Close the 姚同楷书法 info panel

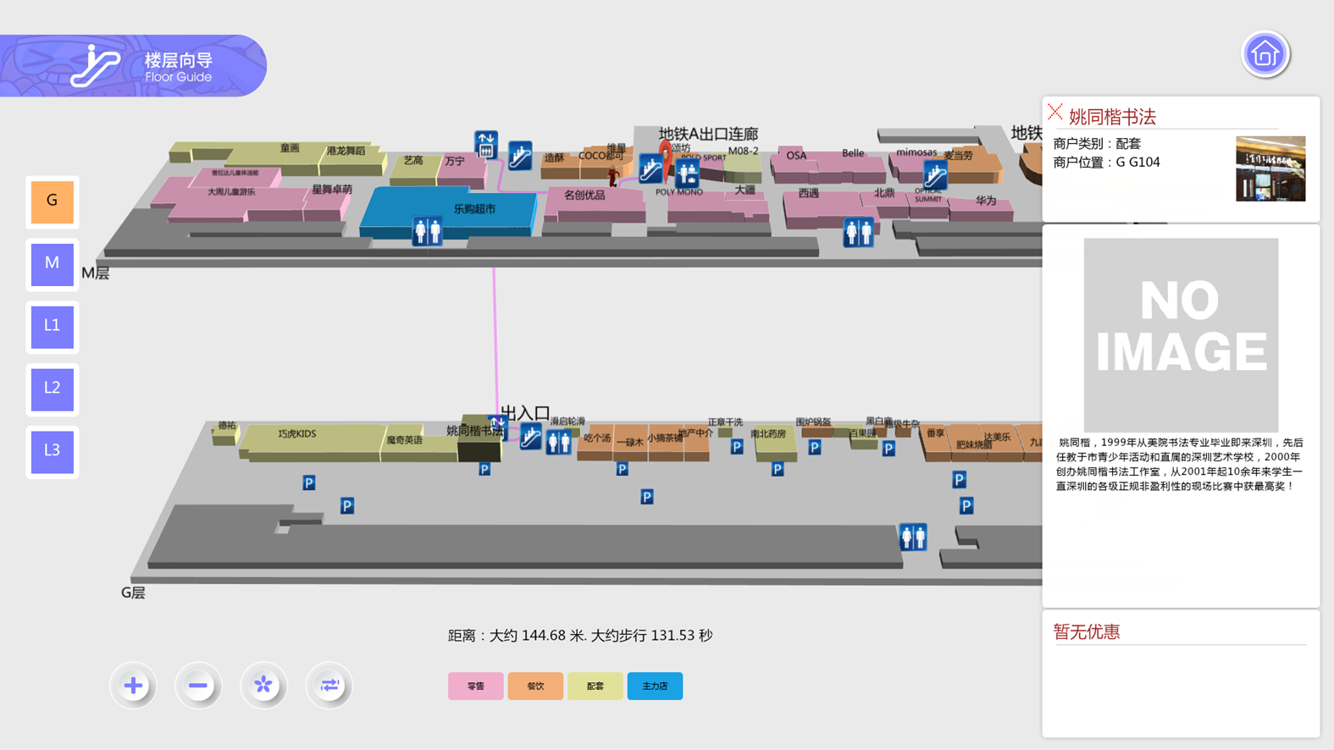1055,112
